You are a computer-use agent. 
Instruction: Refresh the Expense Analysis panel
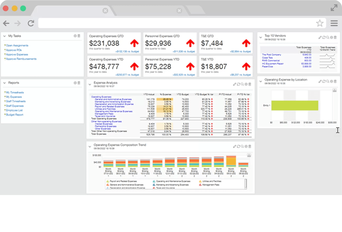[238, 84]
